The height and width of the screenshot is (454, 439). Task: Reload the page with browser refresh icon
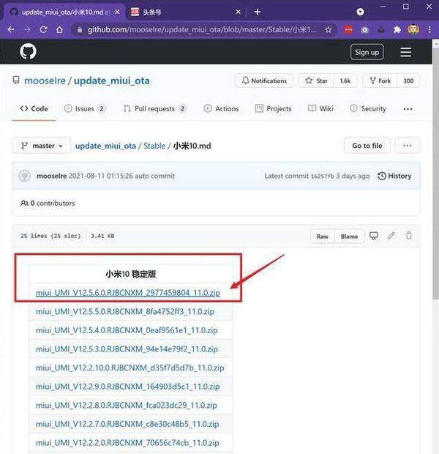tap(43, 29)
